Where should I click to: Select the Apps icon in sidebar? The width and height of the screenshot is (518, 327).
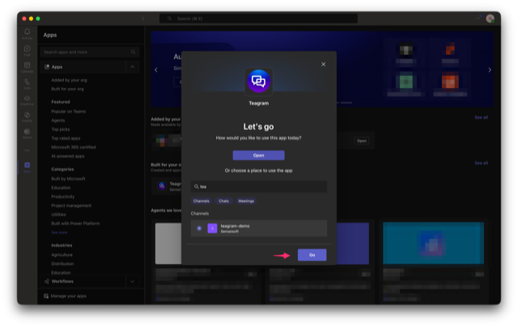coord(27,166)
